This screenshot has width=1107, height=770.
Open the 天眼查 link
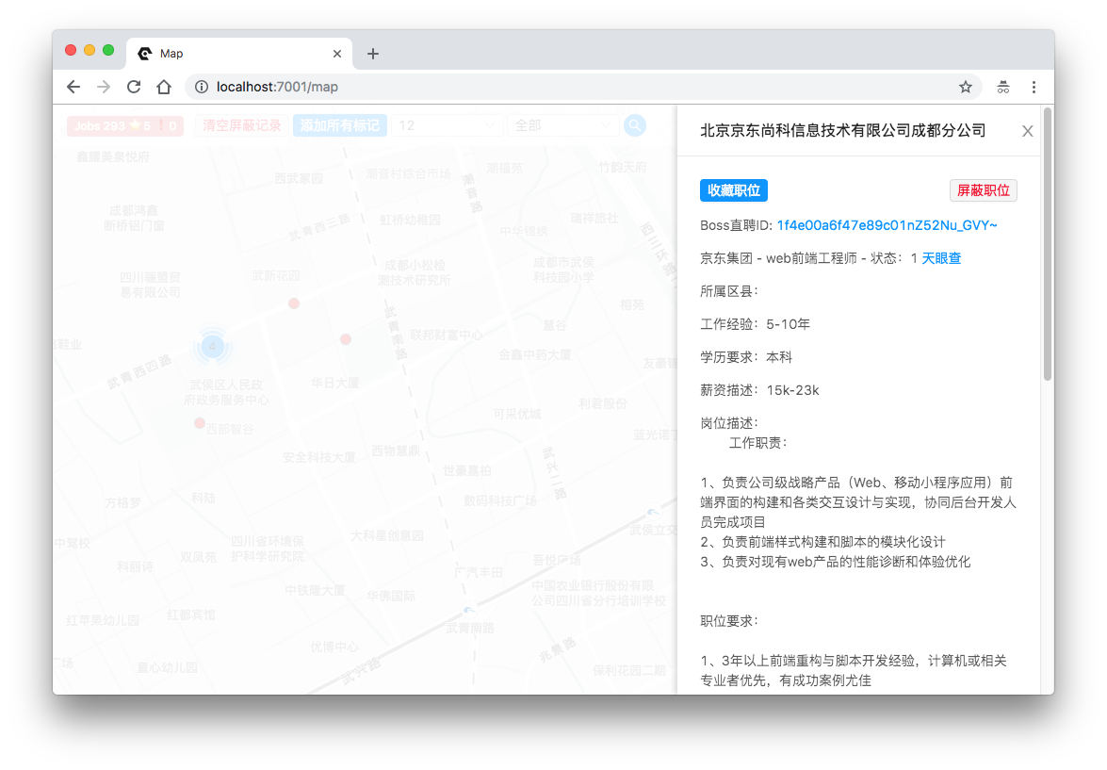[x=941, y=258]
